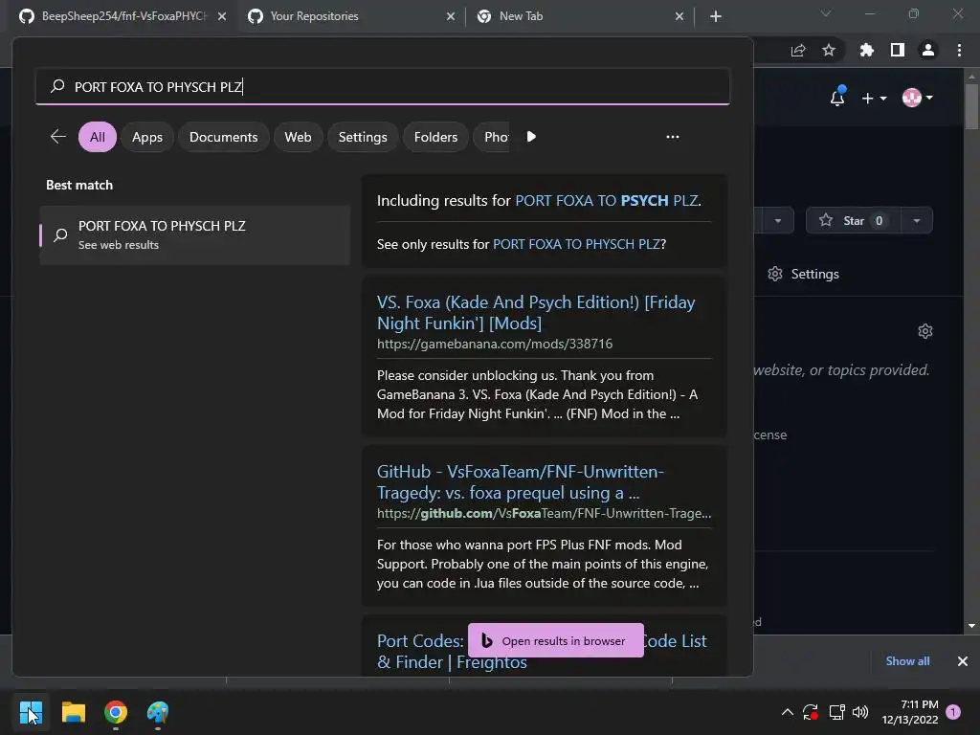
Task: Open the search panel three-dot options
Action: (673, 136)
